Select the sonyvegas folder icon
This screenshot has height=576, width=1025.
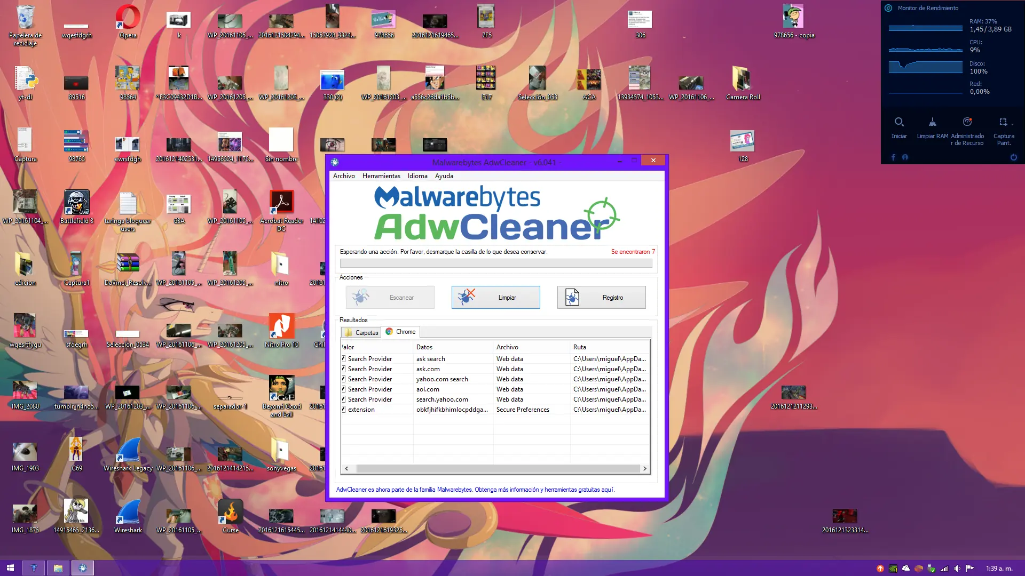[281, 454]
